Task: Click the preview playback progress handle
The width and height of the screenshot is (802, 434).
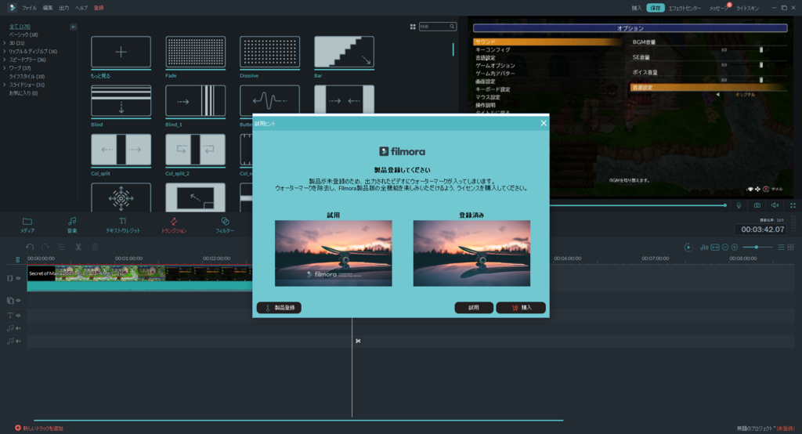Action: [x=724, y=205]
